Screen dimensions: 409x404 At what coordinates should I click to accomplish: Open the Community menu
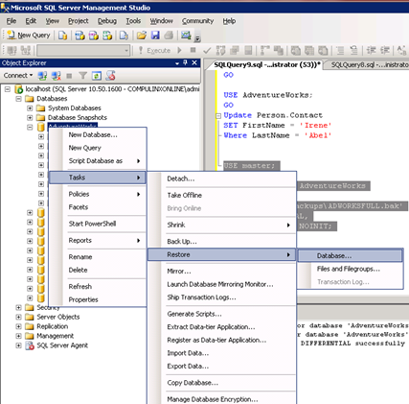197,21
